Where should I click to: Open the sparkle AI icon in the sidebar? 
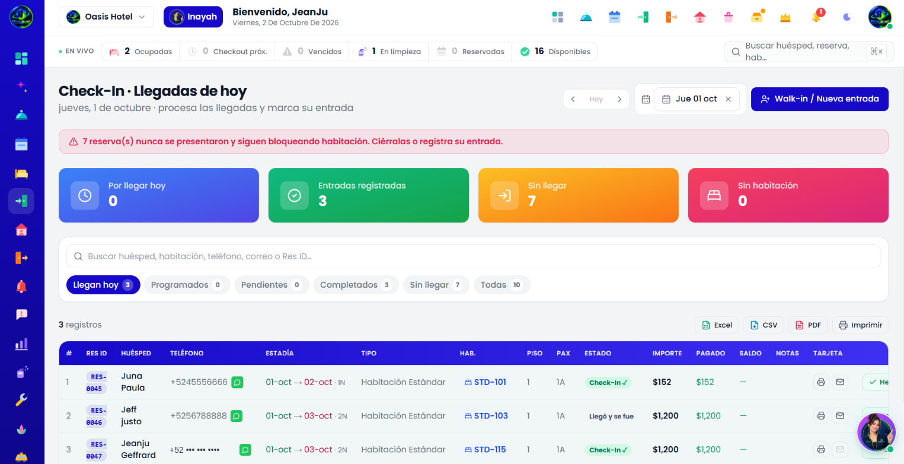(x=21, y=87)
